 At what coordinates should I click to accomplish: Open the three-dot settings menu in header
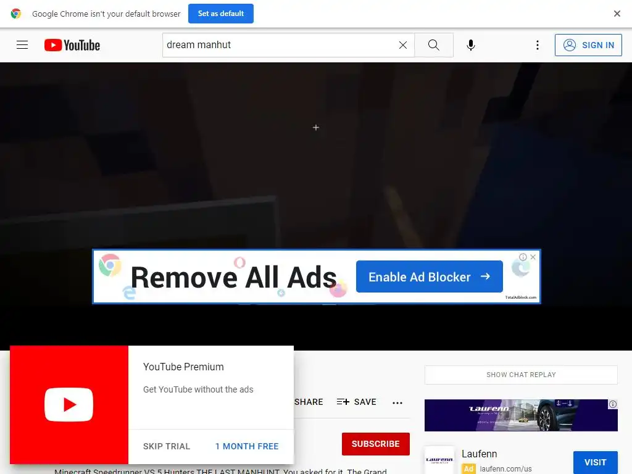coord(538,45)
